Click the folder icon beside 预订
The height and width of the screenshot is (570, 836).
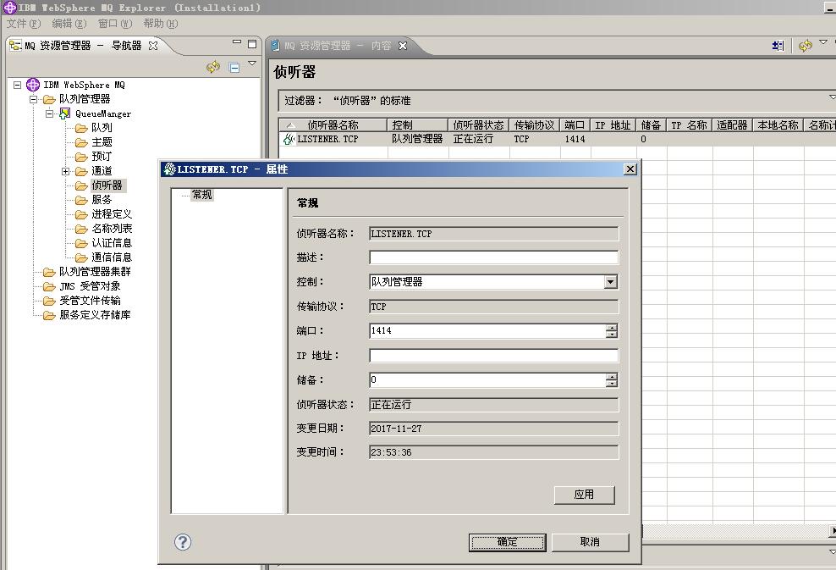click(x=81, y=157)
